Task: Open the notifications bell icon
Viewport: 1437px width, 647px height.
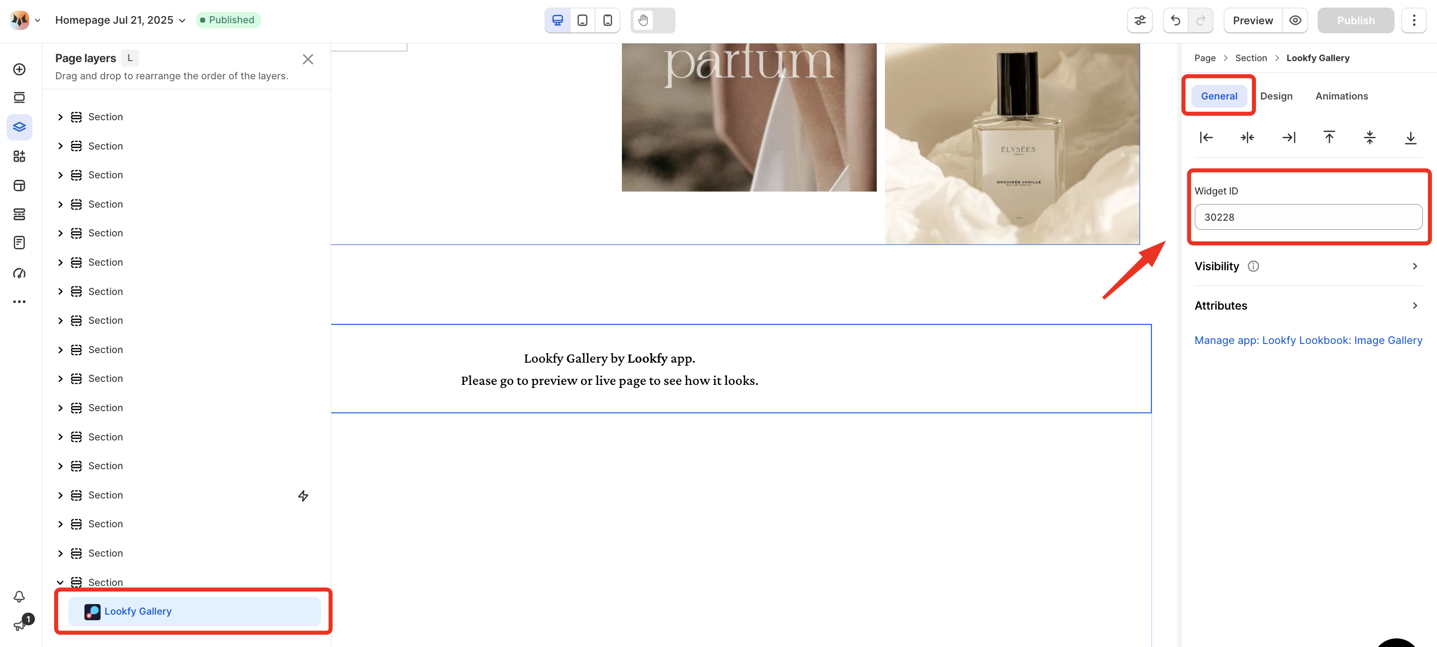Action: (20, 596)
